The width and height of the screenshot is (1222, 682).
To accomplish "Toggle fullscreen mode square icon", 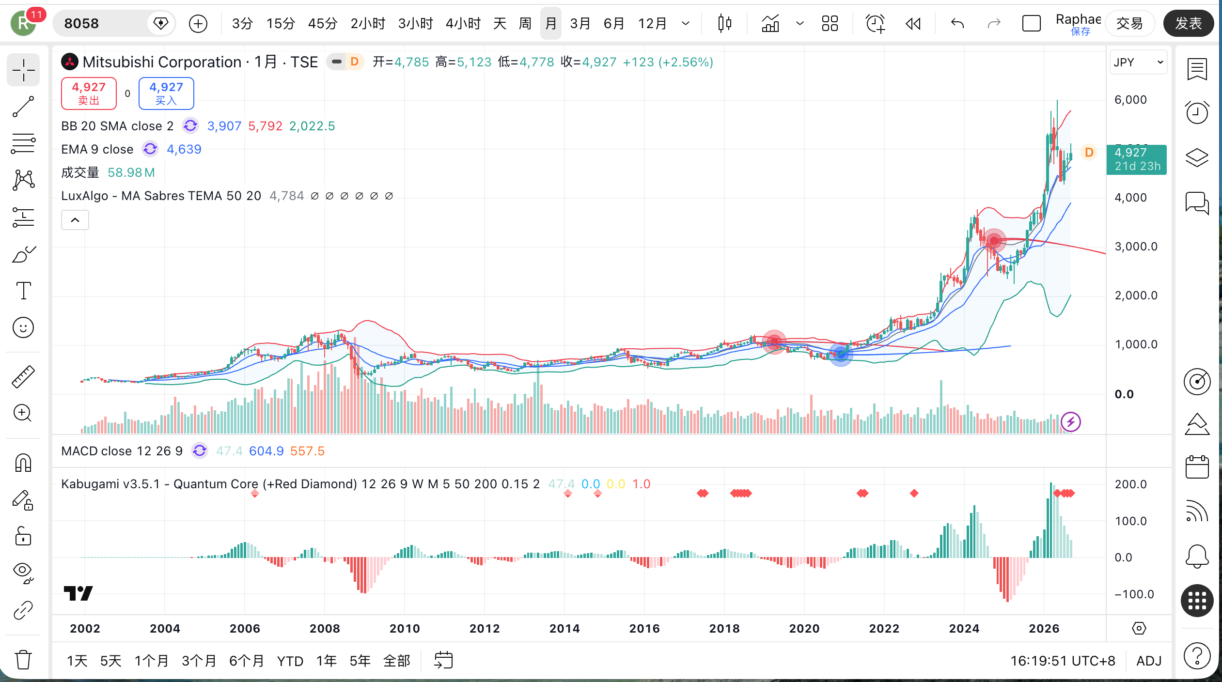I will point(1031,23).
